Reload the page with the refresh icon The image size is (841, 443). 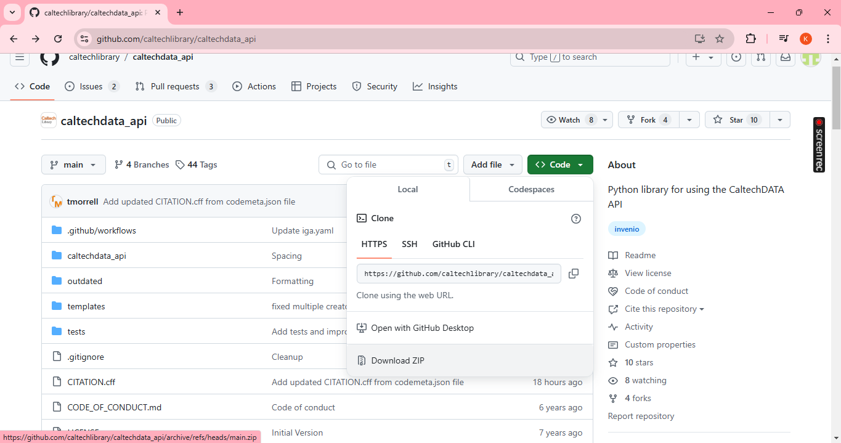click(x=58, y=39)
